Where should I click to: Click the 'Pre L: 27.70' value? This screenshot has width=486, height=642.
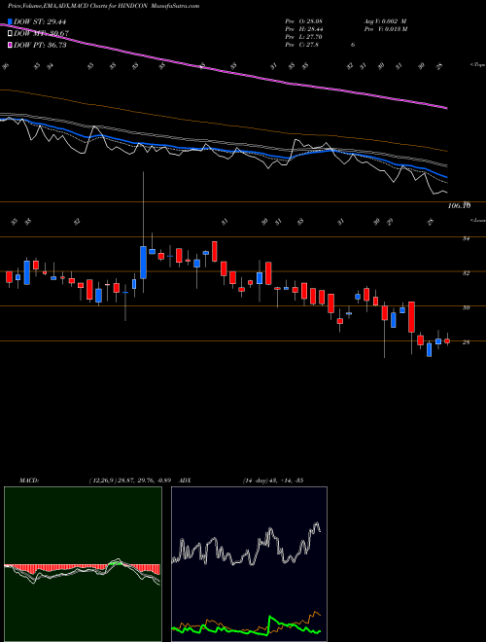(305, 37)
